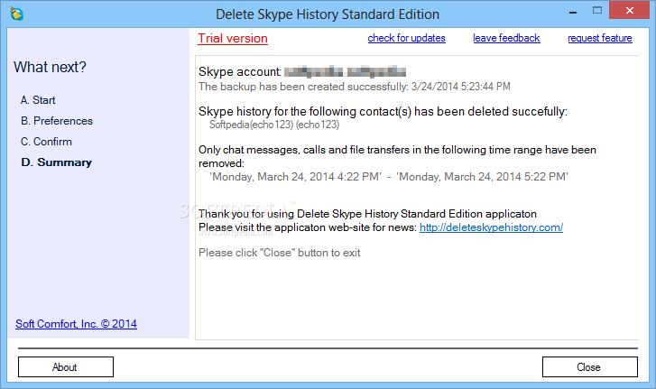Viewport: 656px width, 389px height.
Task: Click check for updates link
Action: [406, 38]
